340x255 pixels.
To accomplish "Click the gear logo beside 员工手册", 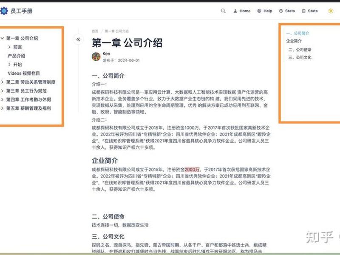I will pyautogui.click(x=4, y=11).
